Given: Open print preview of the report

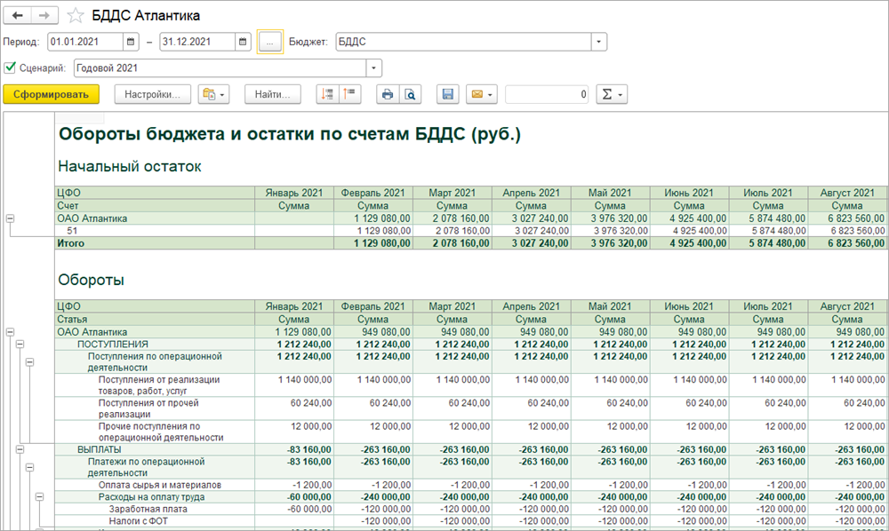Looking at the screenshot, I should pos(410,94).
